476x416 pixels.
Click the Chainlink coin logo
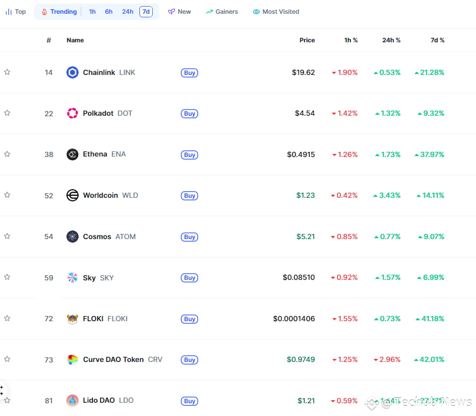point(72,72)
